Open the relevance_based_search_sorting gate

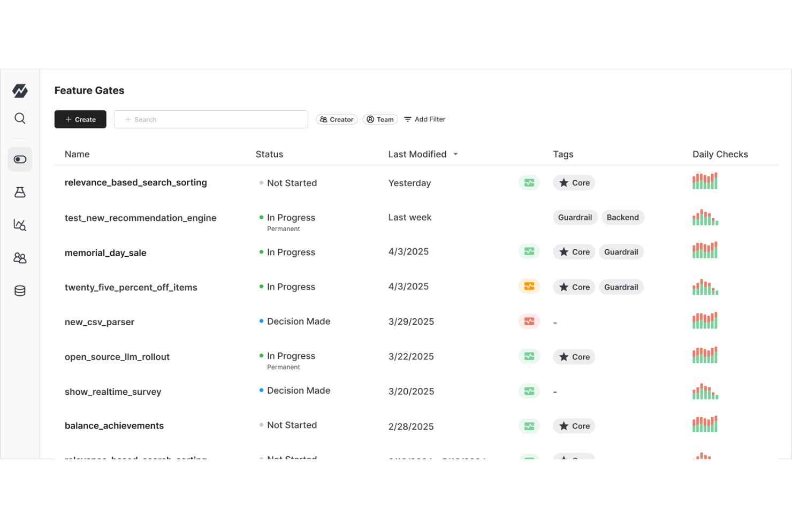pos(136,182)
